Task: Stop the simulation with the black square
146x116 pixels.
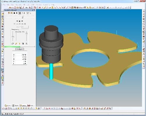Action: [x=14, y=13]
